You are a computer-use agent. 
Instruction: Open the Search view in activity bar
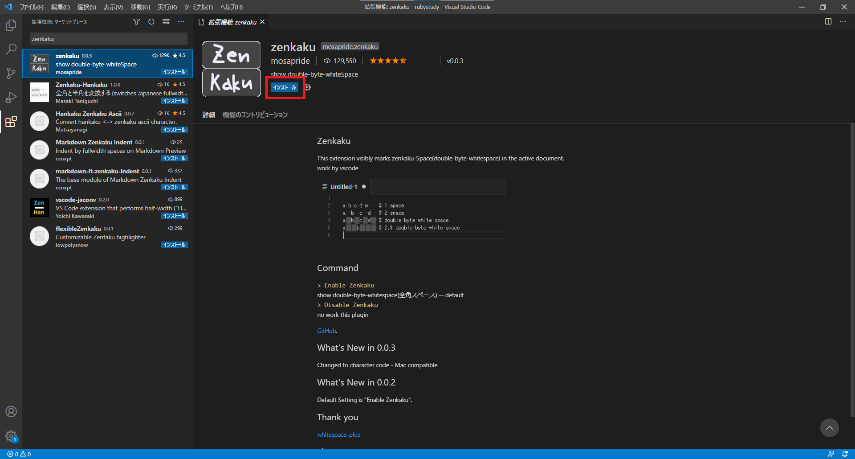click(11, 49)
